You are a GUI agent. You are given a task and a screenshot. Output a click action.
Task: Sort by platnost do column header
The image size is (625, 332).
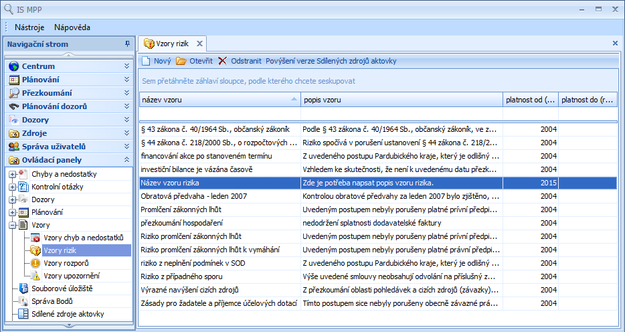pyautogui.click(x=588, y=100)
